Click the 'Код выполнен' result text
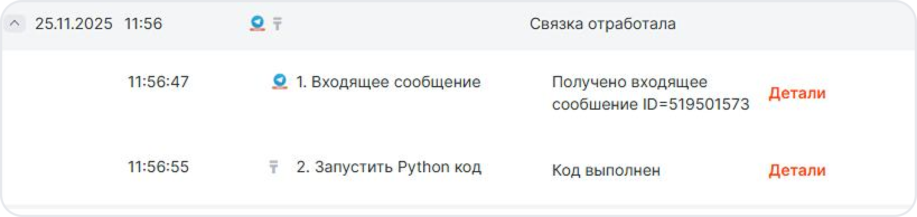The image size is (917, 217). click(x=606, y=170)
